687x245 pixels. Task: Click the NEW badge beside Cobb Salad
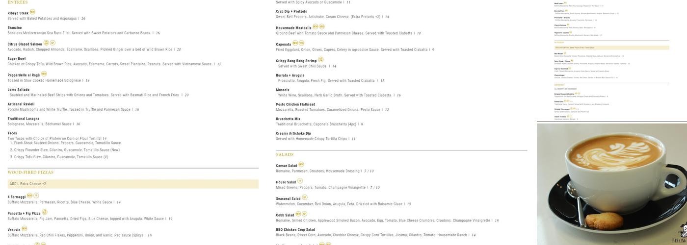point(298,214)
